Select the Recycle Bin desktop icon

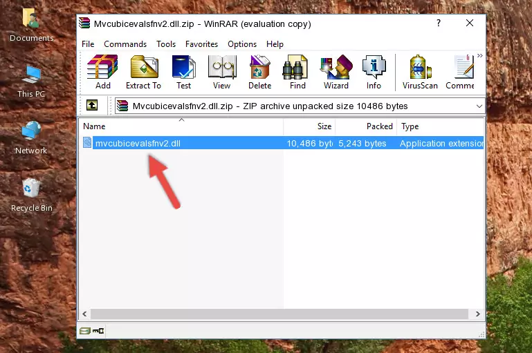(31, 195)
